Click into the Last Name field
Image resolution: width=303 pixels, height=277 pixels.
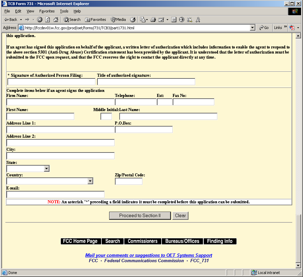click(x=168, y=116)
